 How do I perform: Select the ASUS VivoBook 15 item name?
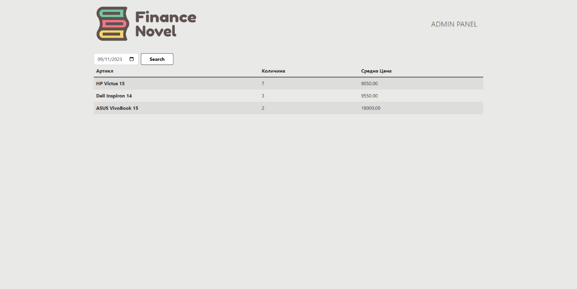[x=117, y=108]
